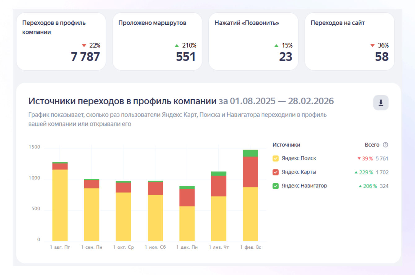Image resolution: width=415 pixels, height=275 pixels.
Task: Click the date range 01.08.2025 — 28.02.2026
Action: (276, 101)
